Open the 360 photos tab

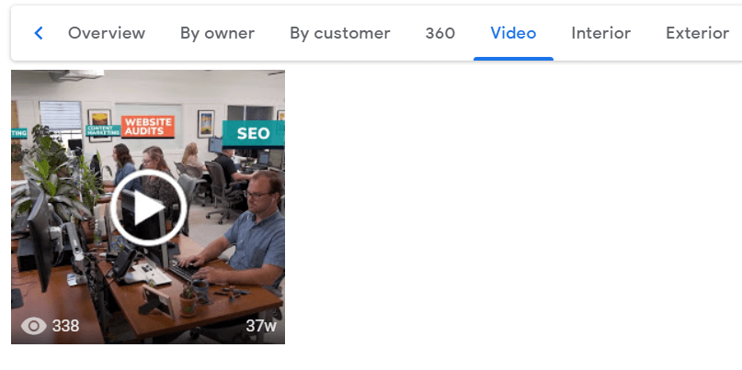tap(440, 33)
